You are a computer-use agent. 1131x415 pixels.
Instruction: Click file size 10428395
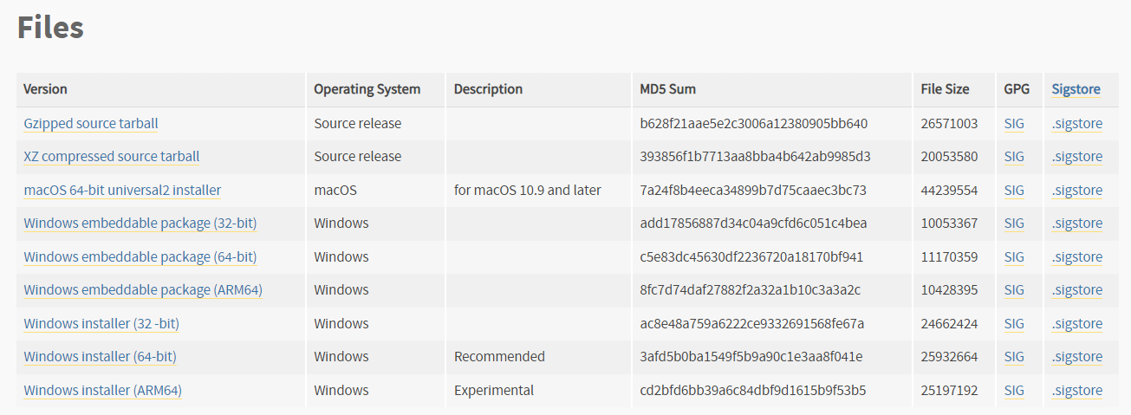[x=949, y=290]
